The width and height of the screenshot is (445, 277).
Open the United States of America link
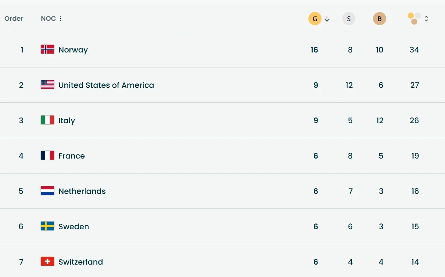tap(106, 85)
